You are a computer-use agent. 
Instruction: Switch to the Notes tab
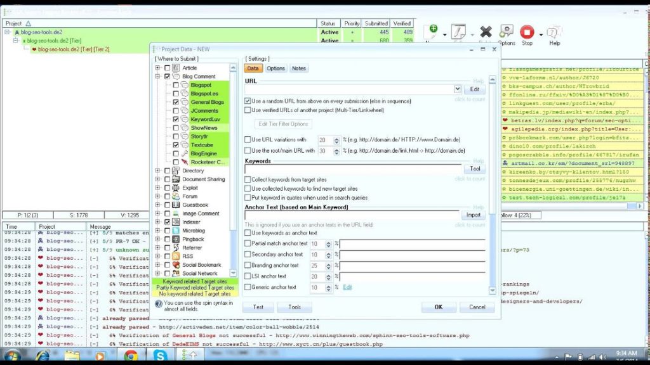pyautogui.click(x=298, y=68)
